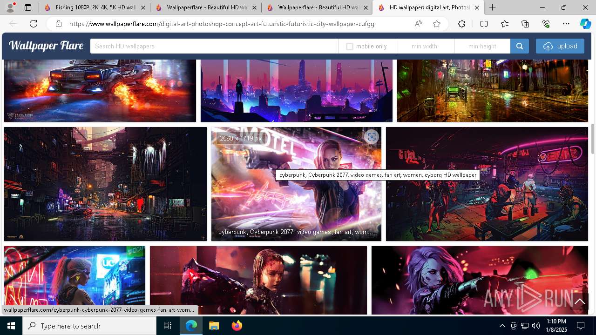Image resolution: width=596 pixels, height=335 pixels.
Task: Add page to favorites star icon
Action: [x=437, y=24]
